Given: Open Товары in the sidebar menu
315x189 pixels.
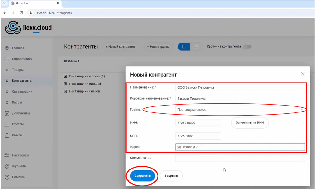Looking at the screenshot, I should (x=18, y=70).
